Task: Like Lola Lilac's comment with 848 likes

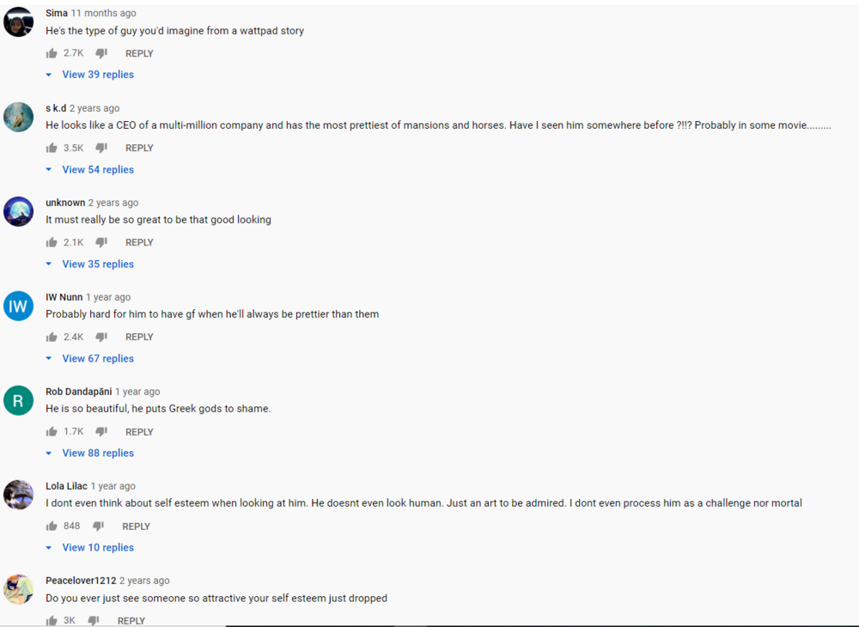Action: pos(52,527)
